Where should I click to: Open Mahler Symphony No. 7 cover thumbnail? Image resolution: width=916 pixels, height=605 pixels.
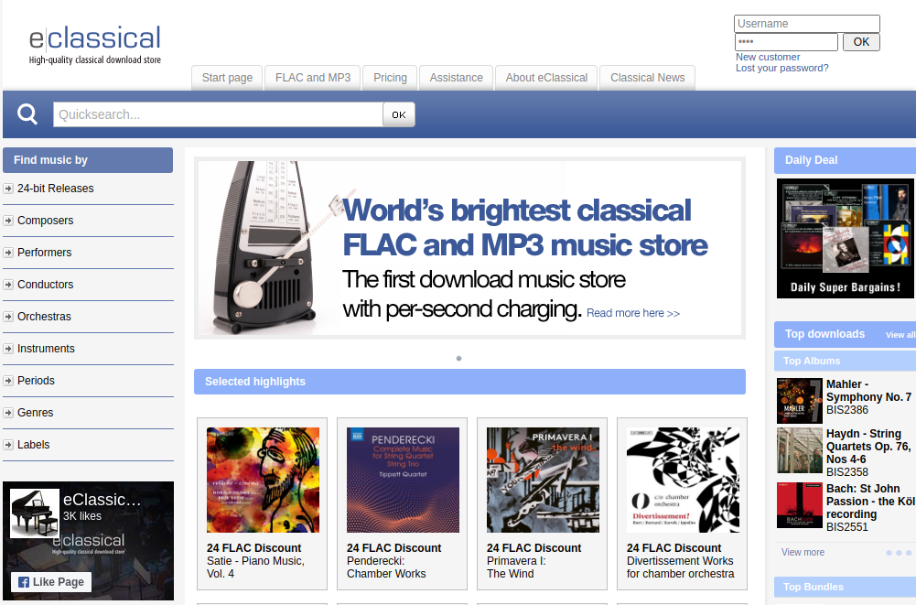coord(800,401)
